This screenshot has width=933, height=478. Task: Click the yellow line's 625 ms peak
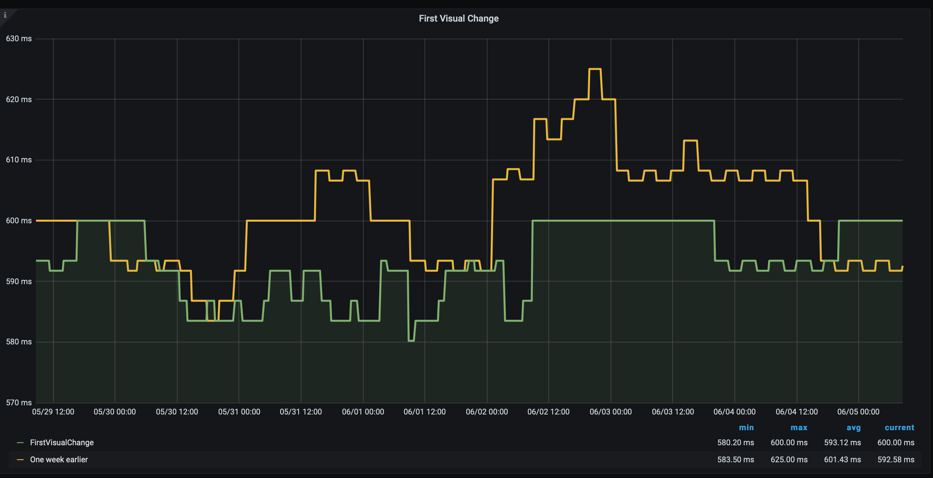point(595,69)
